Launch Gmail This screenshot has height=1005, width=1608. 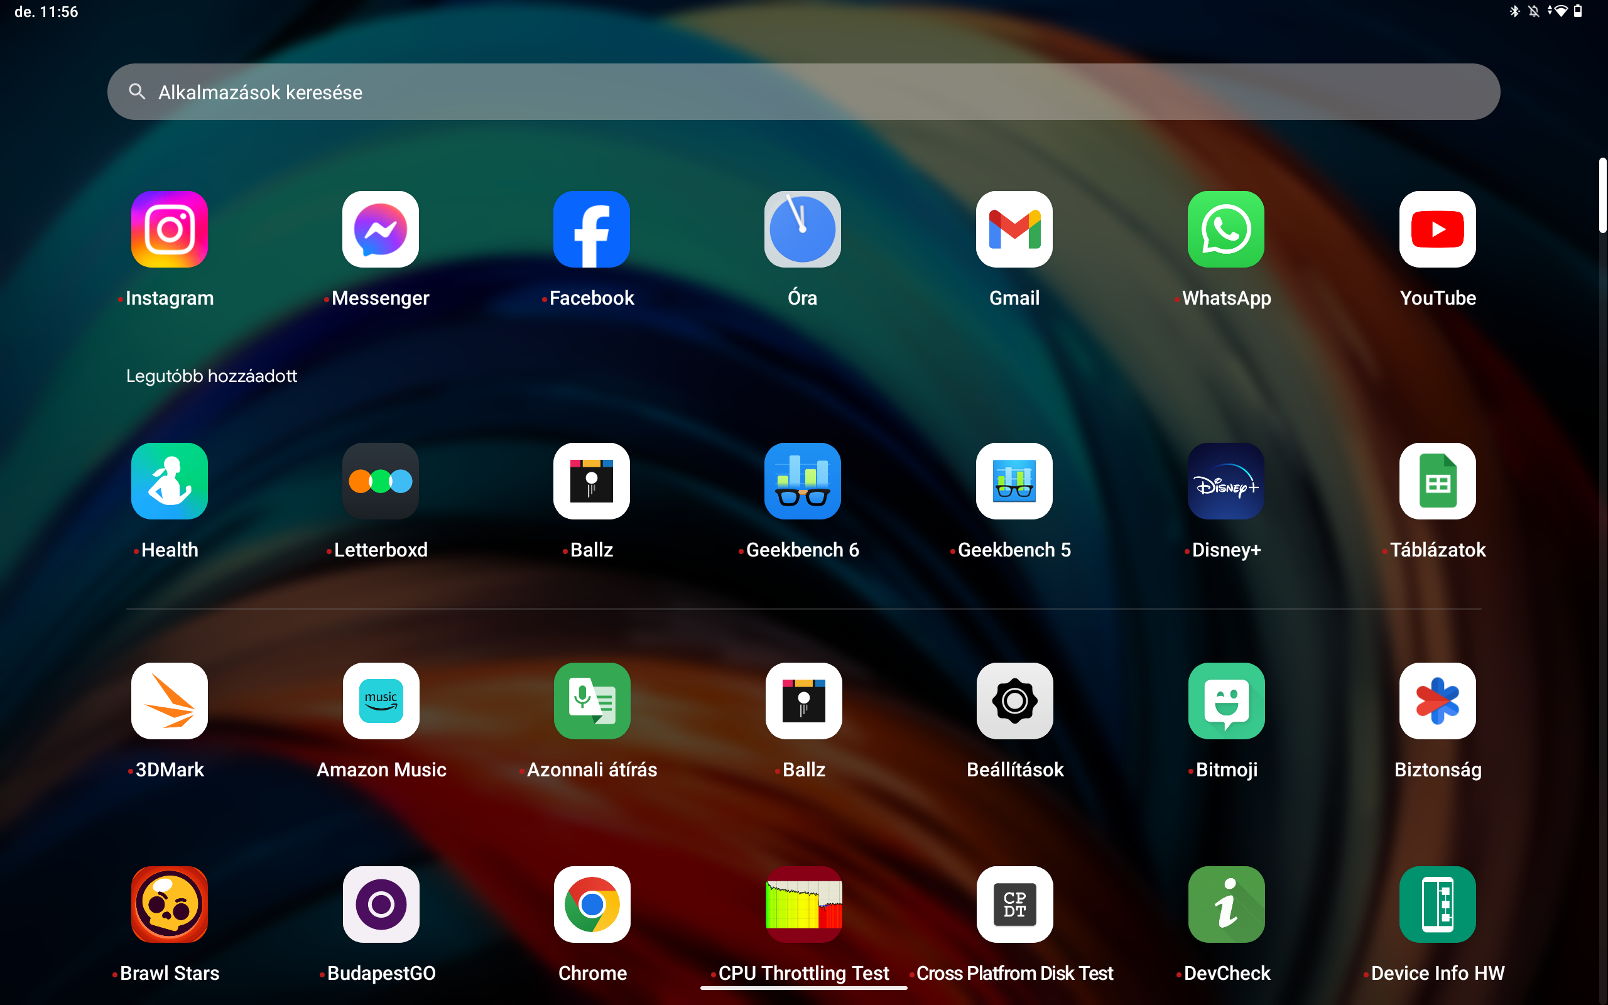coord(1014,229)
